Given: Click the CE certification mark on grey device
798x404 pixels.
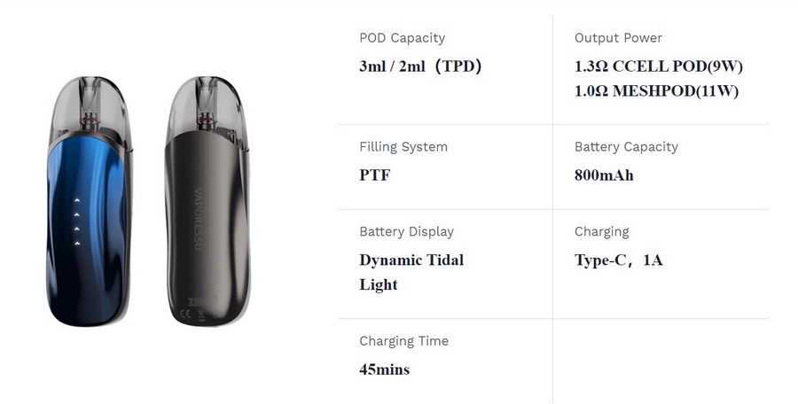Looking at the screenshot, I should coord(186,314).
